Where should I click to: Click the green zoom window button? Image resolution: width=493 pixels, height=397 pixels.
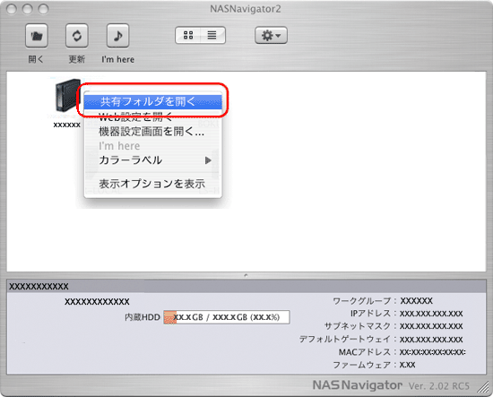click(43, 9)
